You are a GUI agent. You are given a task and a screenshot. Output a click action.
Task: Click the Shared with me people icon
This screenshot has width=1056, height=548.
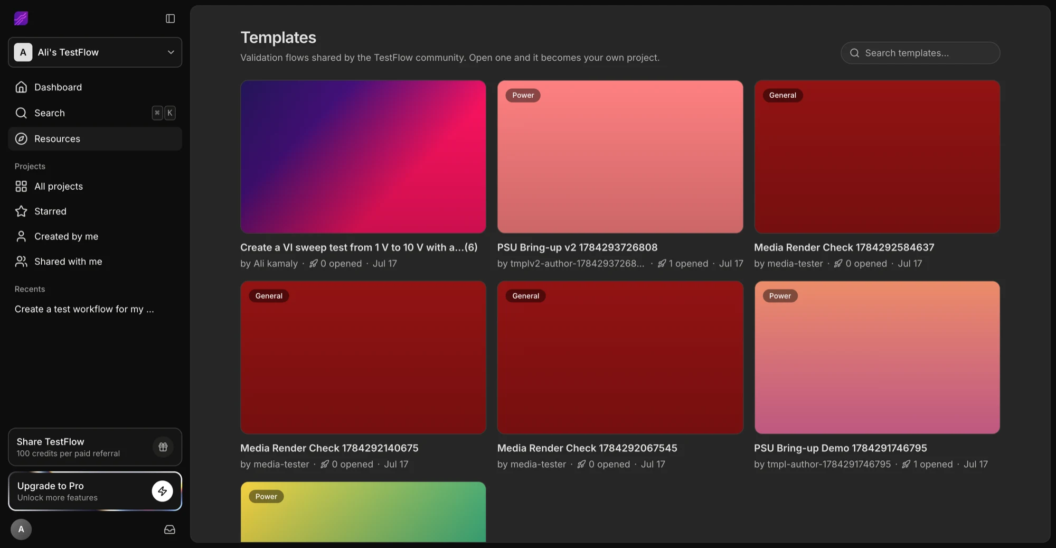tap(21, 262)
